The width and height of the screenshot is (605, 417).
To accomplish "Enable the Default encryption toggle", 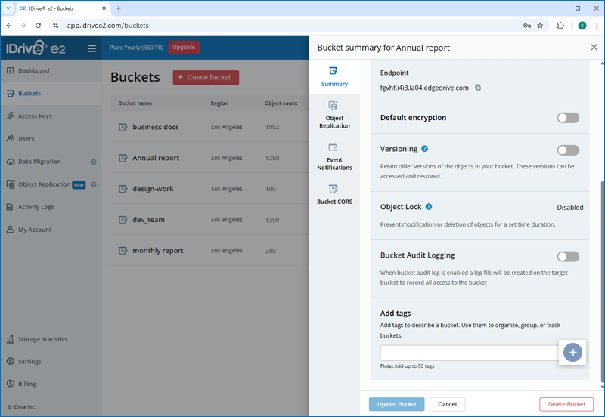I will [x=568, y=118].
